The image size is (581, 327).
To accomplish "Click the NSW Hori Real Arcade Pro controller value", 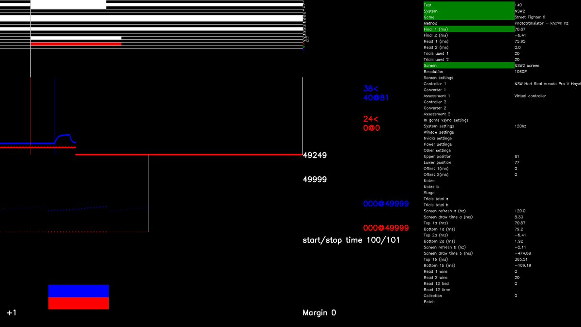I will click(548, 84).
